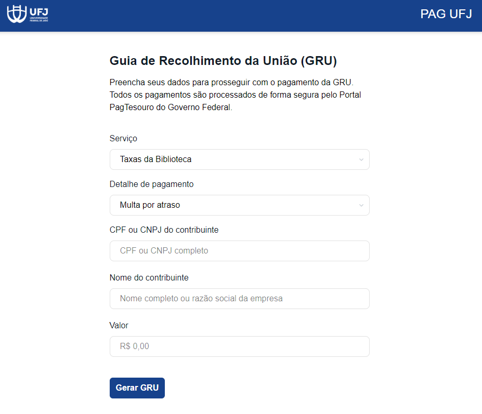
Task: Click the Nome completo ou razão social field
Action: pos(239,299)
